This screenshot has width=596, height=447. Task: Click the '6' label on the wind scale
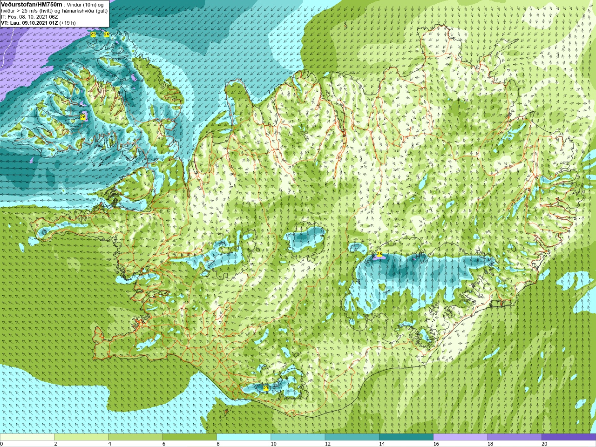click(164, 444)
